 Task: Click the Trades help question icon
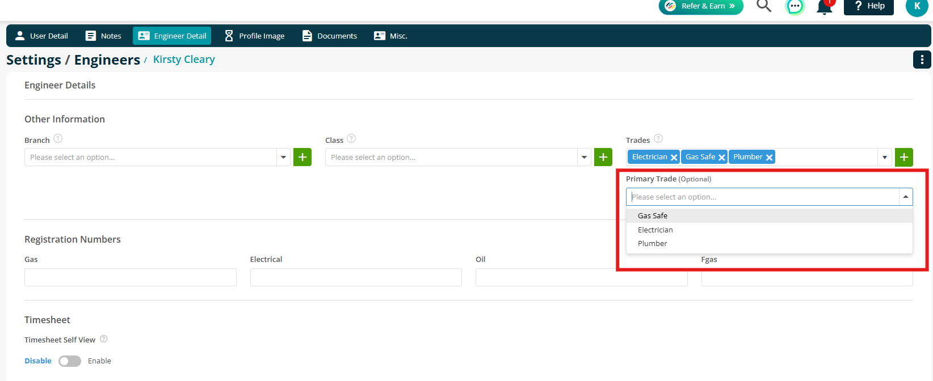[658, 139]
